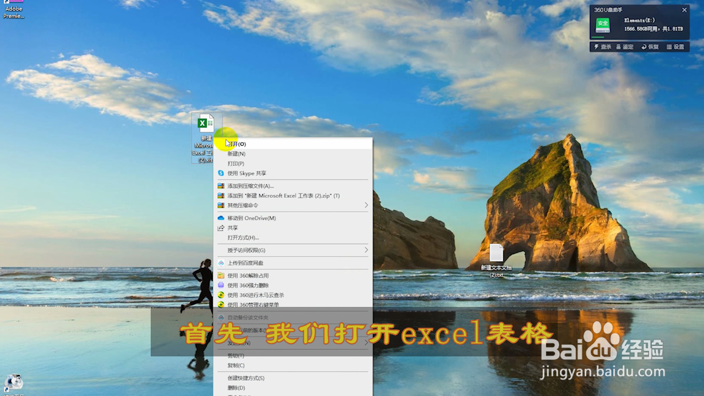Choose 创建快捷方式(S)
The width and height of the screenshot is (704, 396).
293,378
